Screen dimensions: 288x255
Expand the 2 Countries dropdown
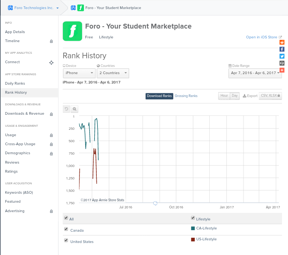tap(113, 73)
